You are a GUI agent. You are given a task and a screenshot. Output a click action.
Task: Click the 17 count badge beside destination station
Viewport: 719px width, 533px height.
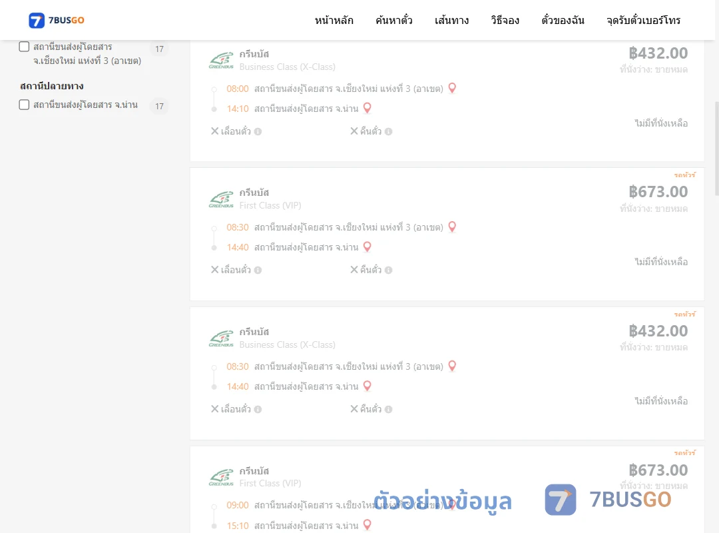click(159, 106)
